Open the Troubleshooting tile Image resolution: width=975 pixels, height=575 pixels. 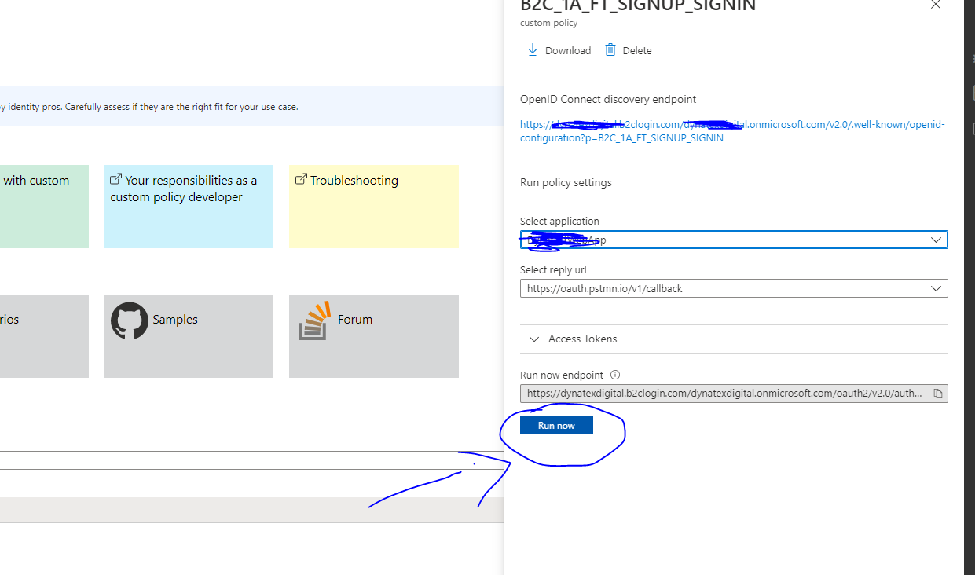pos(374,207)
